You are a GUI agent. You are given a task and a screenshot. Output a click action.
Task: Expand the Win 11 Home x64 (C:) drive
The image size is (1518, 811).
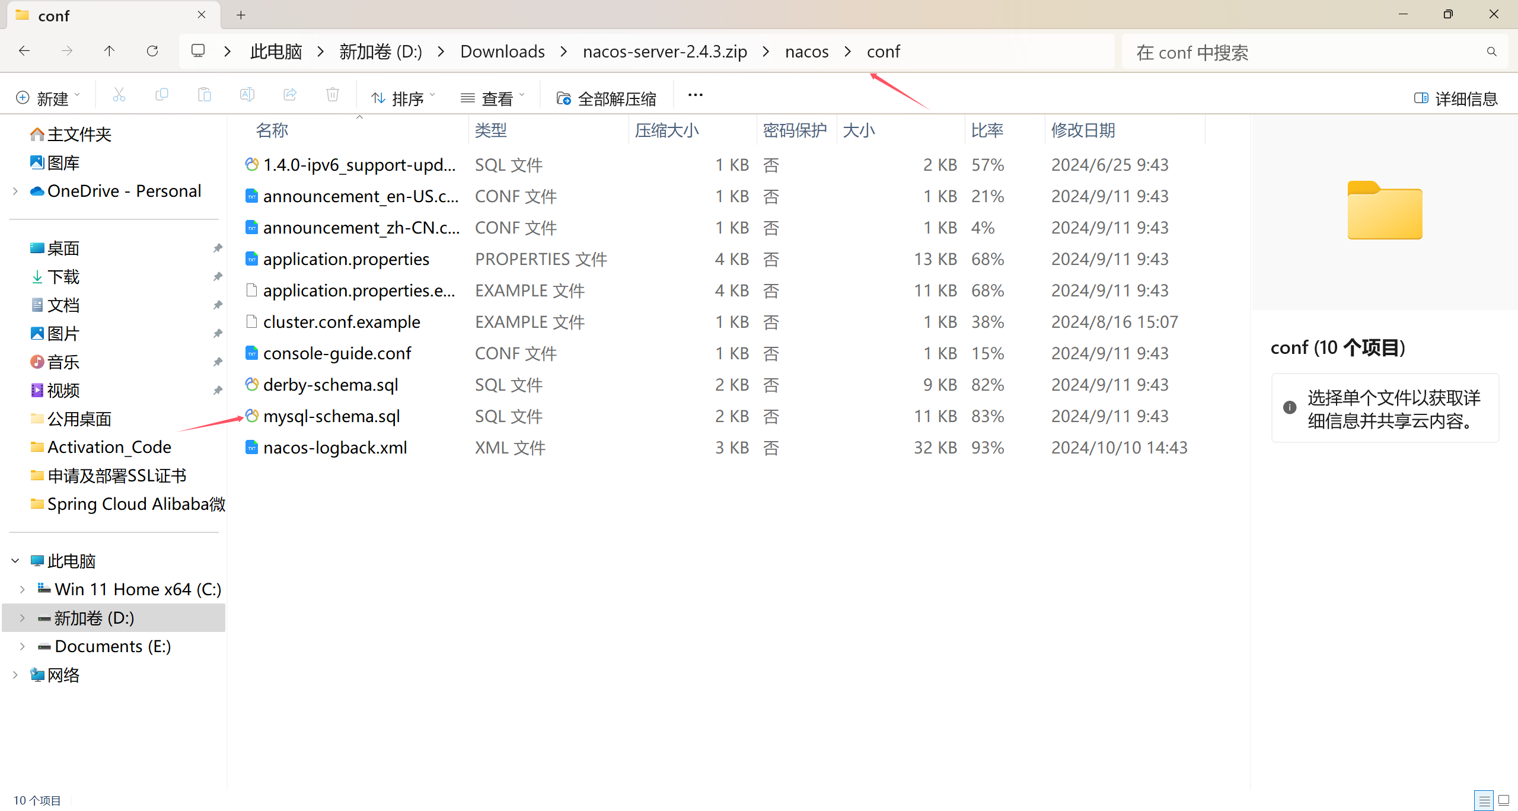[x=22, y=589]
